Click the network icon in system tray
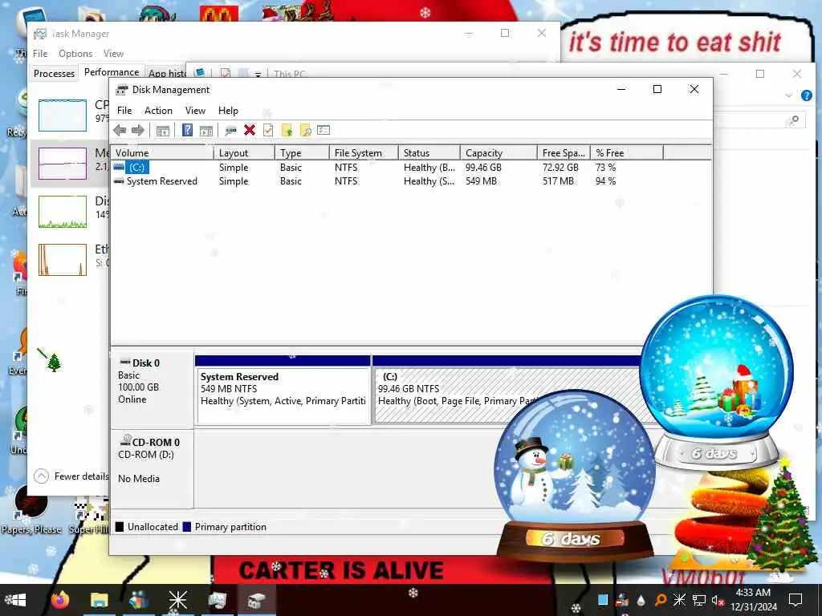This screenshot has width=822, height=616. [x=698, y=600]
